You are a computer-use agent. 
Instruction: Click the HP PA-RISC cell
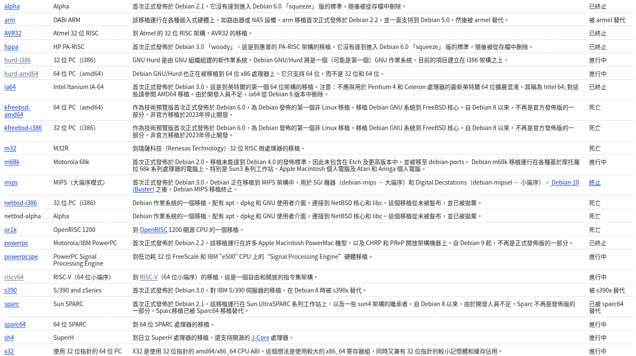(x=69, y=47)
